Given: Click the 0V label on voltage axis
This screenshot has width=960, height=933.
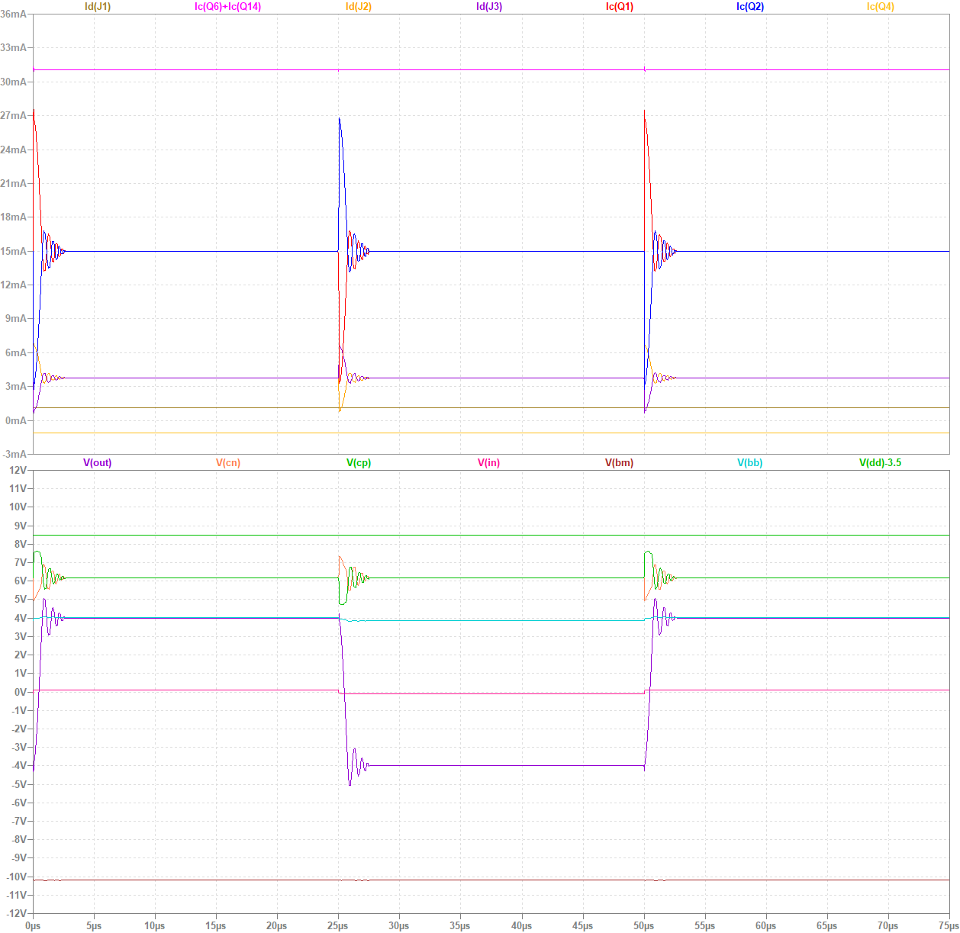Looking at the screenshot, I should coord(20,692).
